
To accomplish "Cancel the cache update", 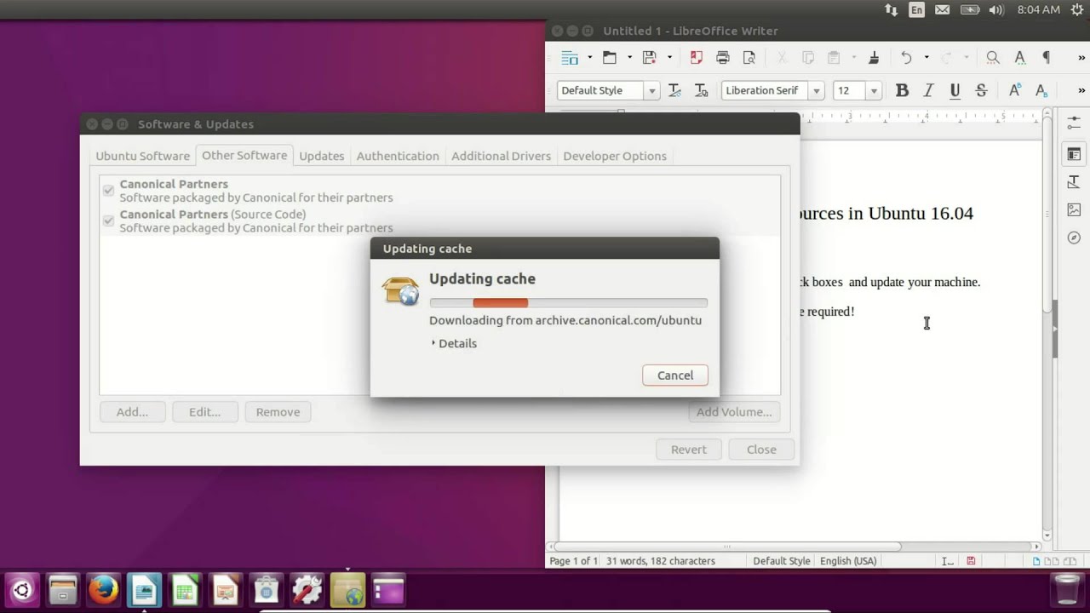I will 675,375.
